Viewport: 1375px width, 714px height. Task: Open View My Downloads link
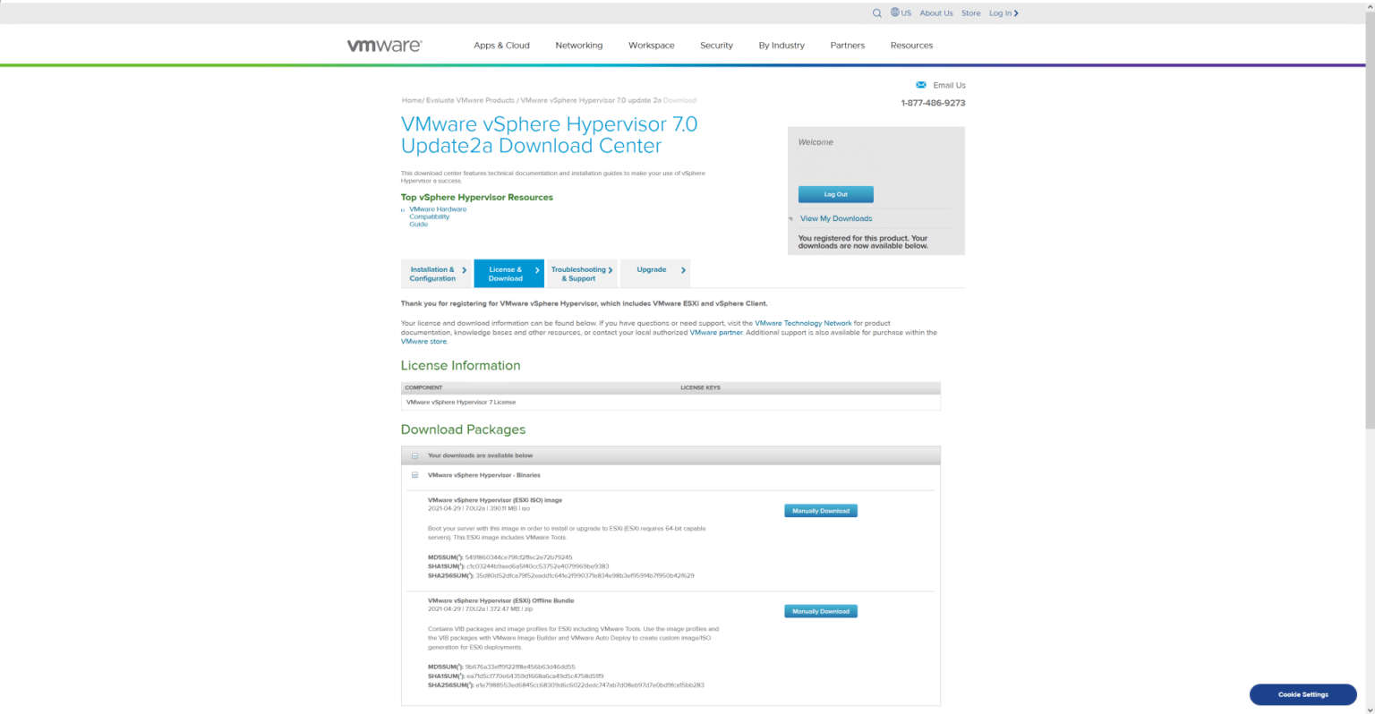point(836,218)
